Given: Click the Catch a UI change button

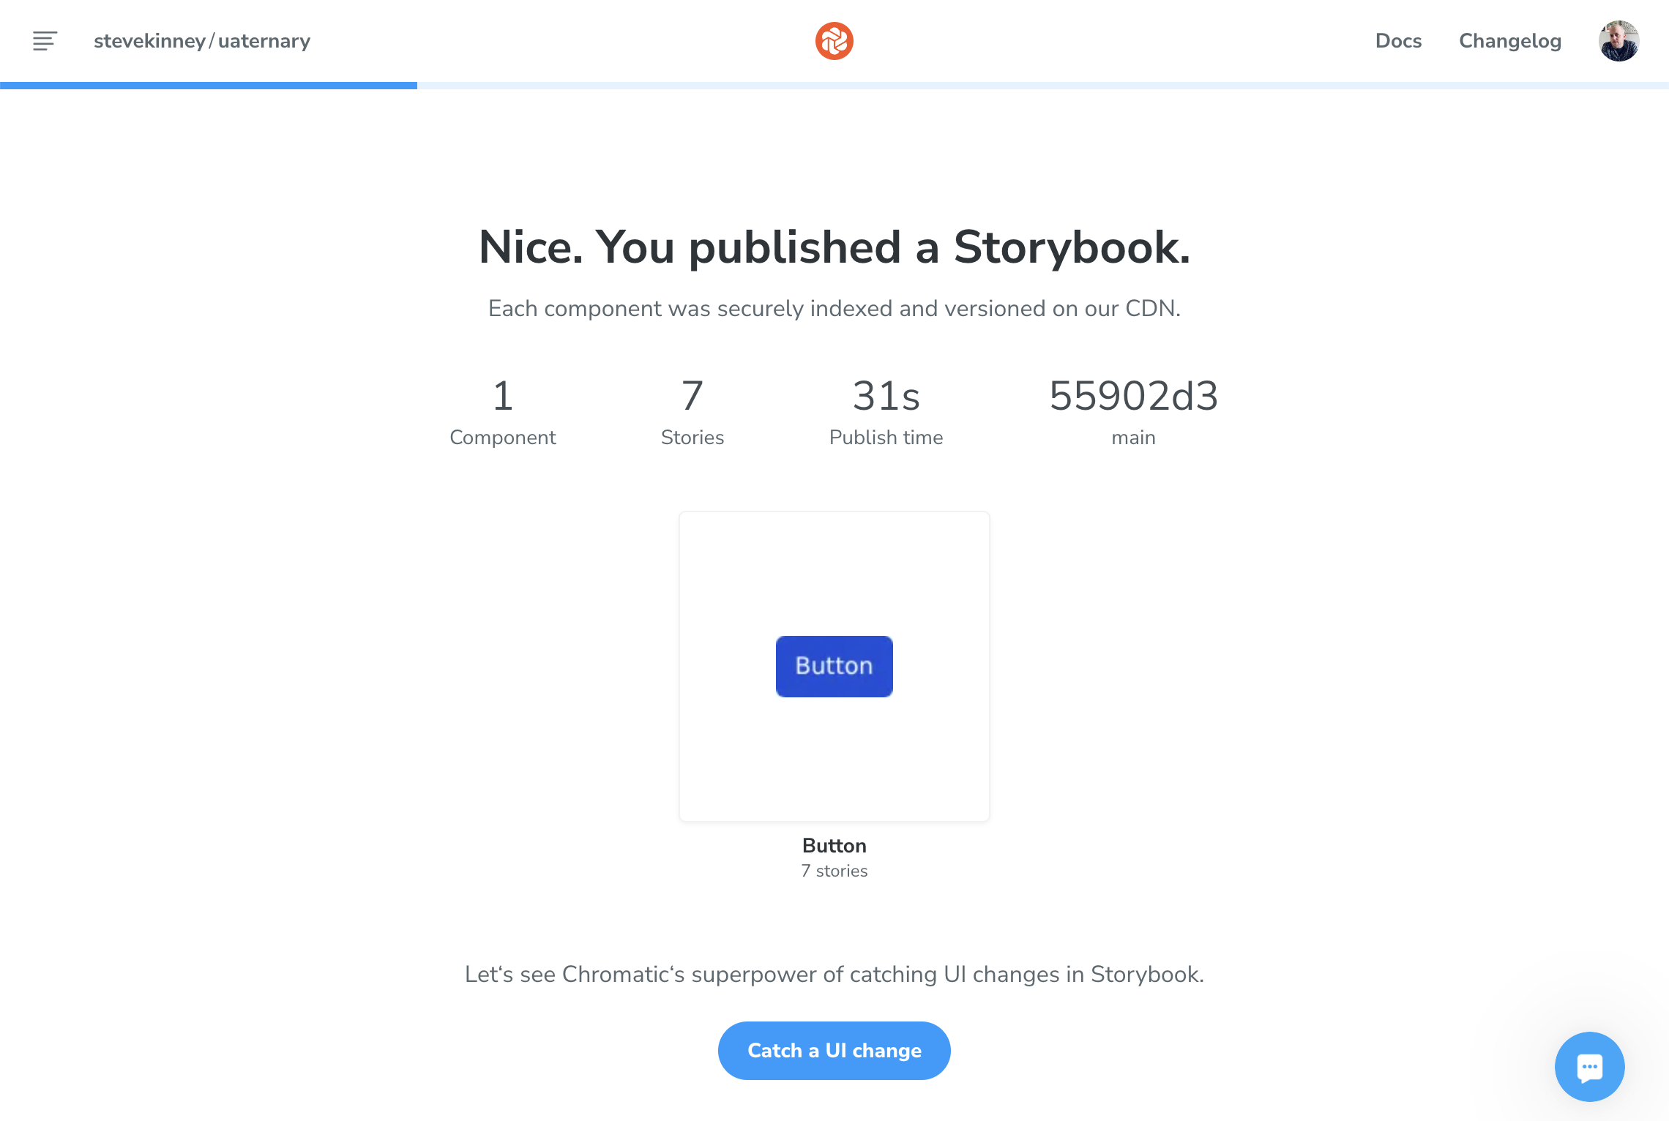Looking at the screenshot, I should pos(834,1050).
